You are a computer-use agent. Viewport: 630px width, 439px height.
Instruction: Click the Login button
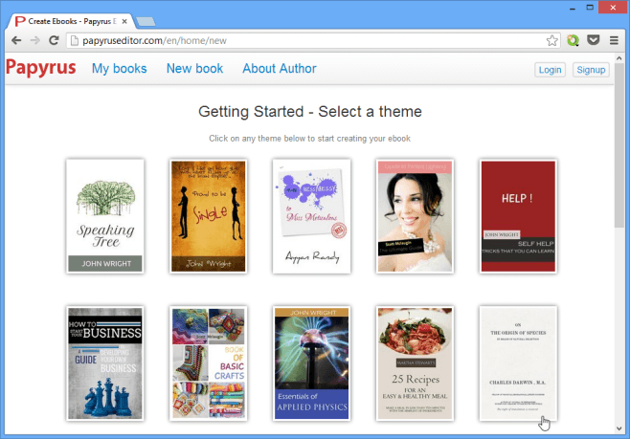click(x=550, y=70)
